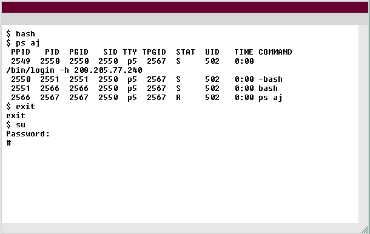Click the '#' root prompt
The width and height of the screenshot is (370, 234).
tap(8, 143)
